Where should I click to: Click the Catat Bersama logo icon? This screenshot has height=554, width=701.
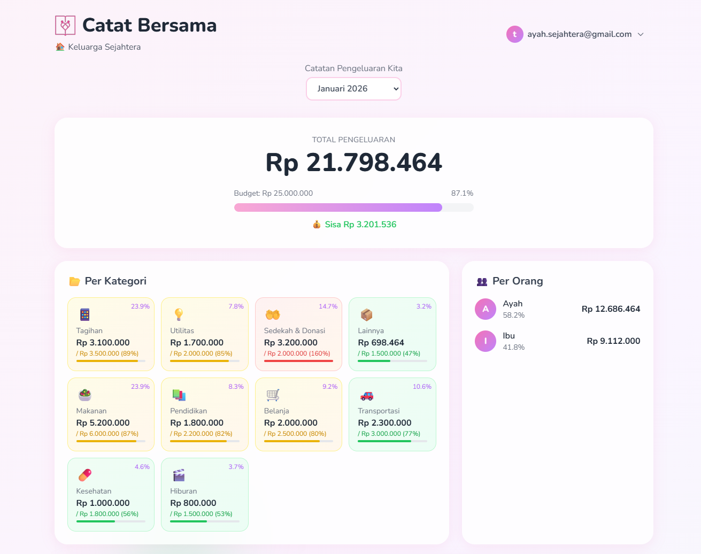pos(65,25)
